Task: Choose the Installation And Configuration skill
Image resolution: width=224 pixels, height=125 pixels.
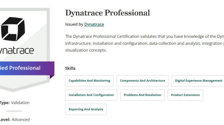Action: point(91,95)
